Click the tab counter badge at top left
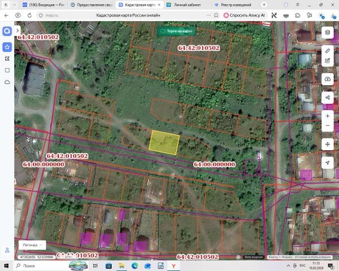The image size is (339, 271). pyautogui.click(x=6, y=5)
